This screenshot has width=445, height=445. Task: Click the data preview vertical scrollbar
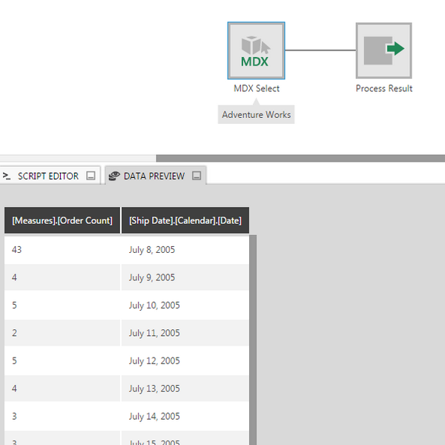tap(252, 334)
